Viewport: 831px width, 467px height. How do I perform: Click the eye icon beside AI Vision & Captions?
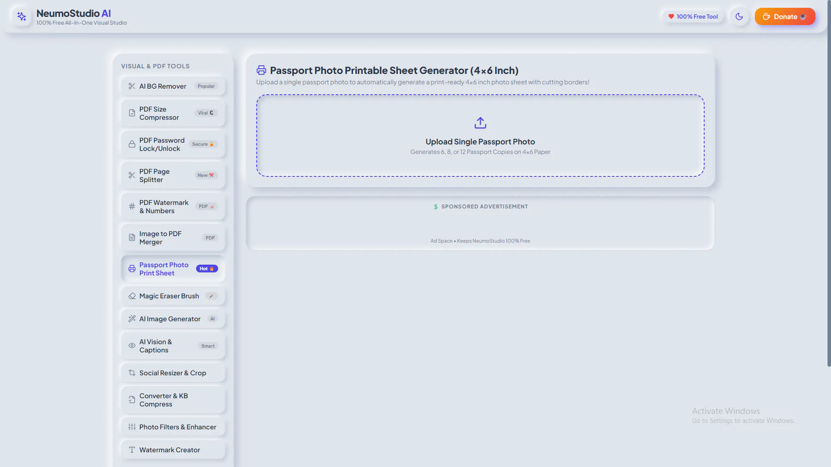132,345
